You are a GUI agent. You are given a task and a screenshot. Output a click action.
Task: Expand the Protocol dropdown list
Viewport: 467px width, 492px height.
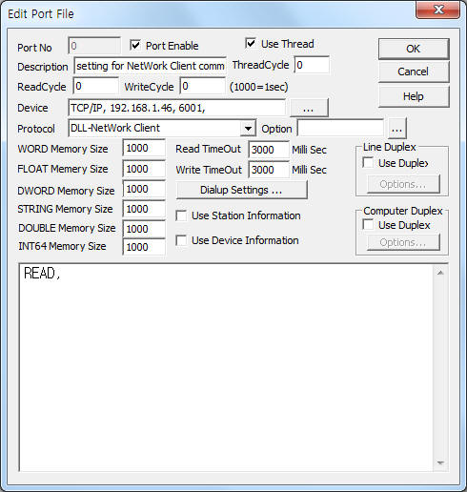click(x=248, y=129)
